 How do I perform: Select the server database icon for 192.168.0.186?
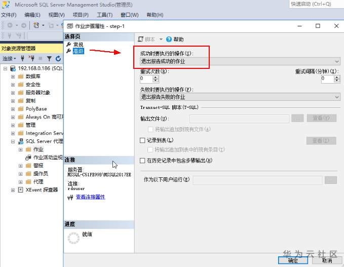point(13,68)
